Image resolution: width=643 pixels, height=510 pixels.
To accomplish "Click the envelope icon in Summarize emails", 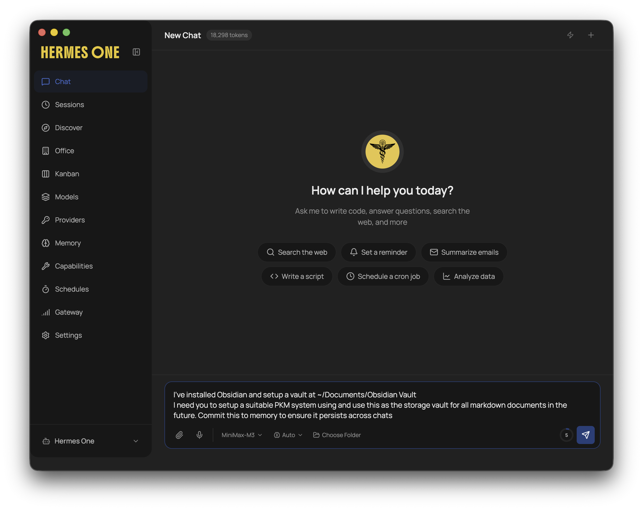I will [x=434, y=252].
